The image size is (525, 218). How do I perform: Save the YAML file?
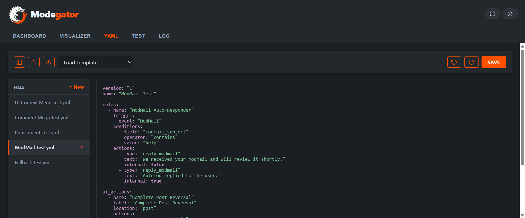coord(494,62)
